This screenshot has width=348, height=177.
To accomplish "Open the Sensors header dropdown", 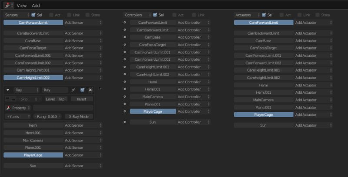I will tap(17, 15).
